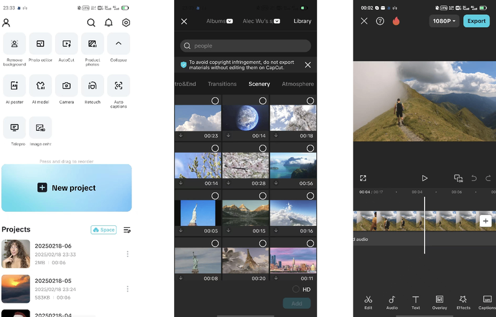Image resolution: width=496 pixels, height=317 pixels.
Task: Export the video
Action: click(x=476, y=21)
